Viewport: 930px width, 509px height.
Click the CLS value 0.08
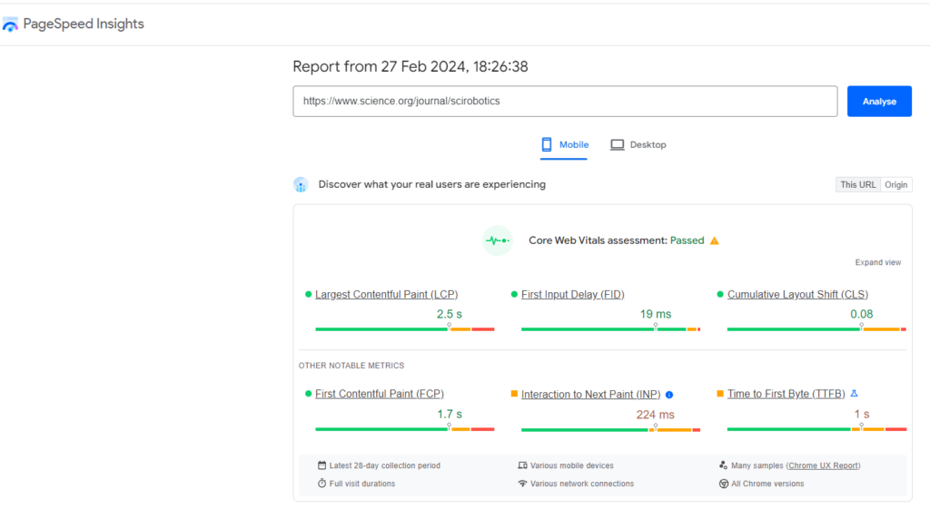coord(861,314)
